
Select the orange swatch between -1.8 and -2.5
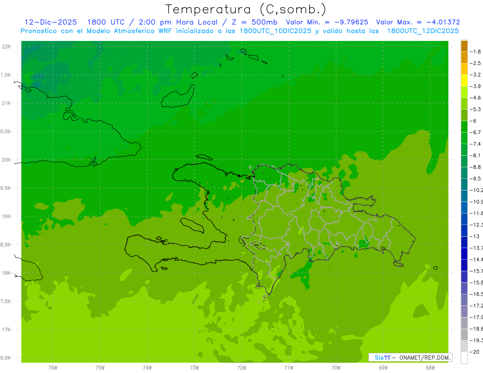pos(464,58)
